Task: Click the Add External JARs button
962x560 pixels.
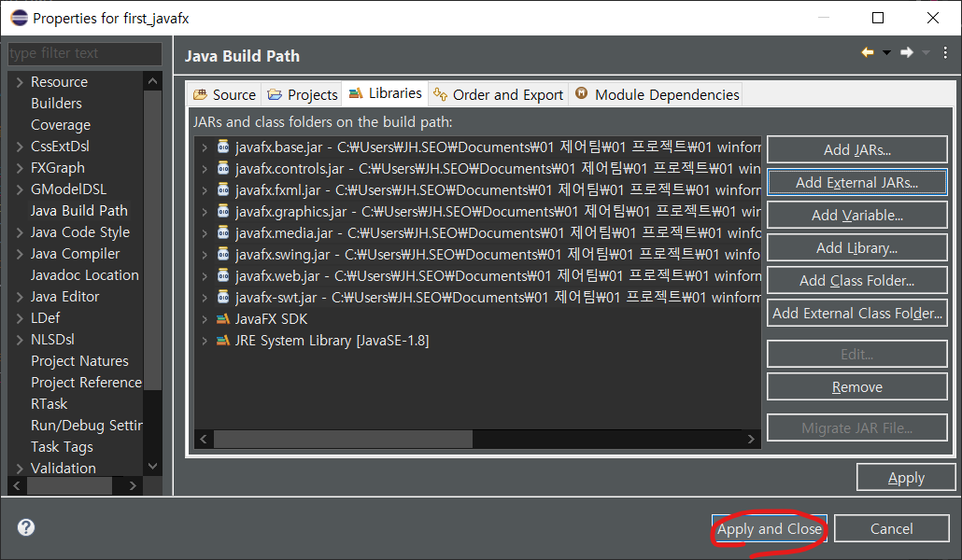Action: coord(857,182)
